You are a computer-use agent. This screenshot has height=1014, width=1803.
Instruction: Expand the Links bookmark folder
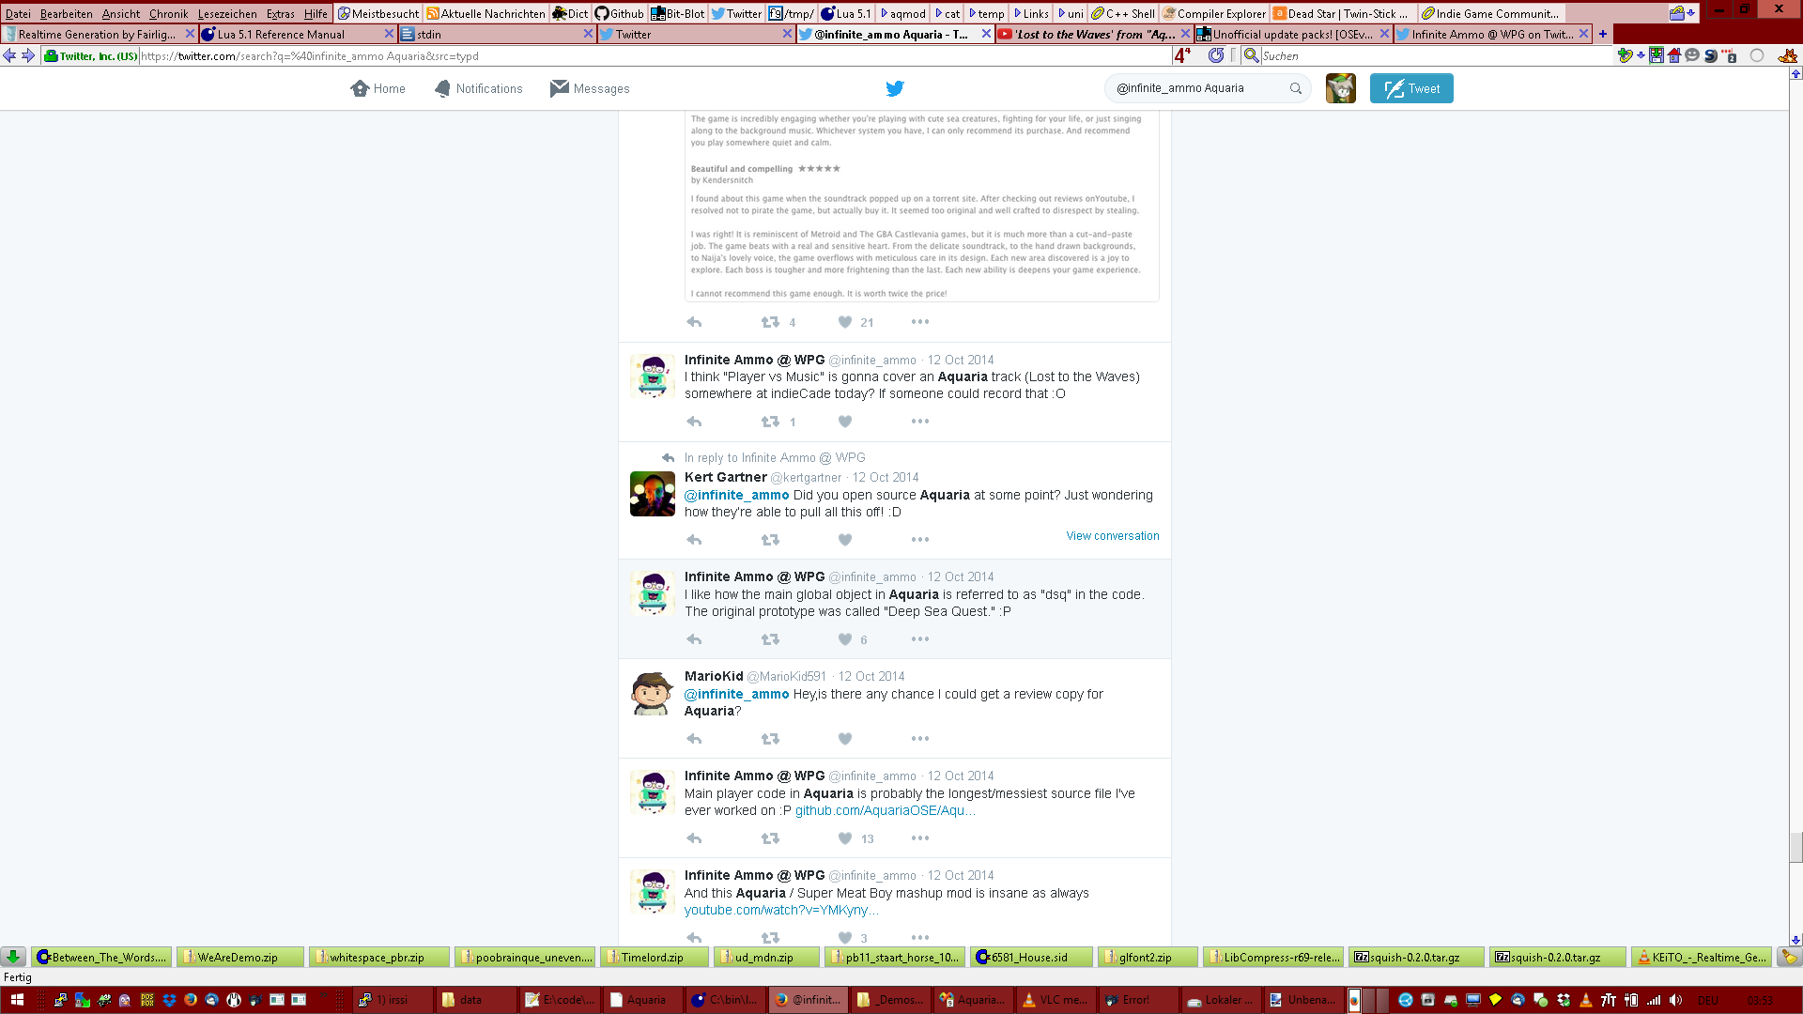[1030, 13]
